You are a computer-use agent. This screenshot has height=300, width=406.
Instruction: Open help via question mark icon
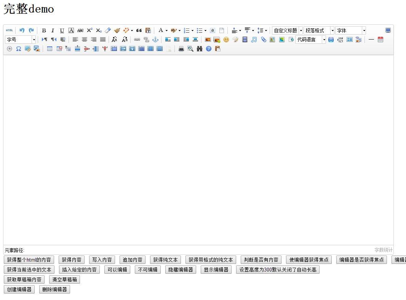click(x=209, y=49)
